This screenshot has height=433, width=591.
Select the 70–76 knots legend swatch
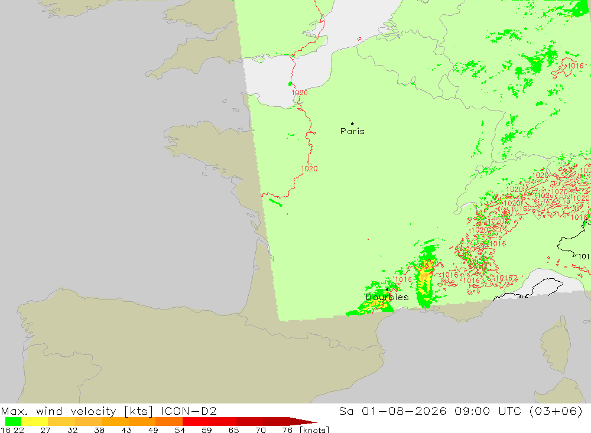point(276,421)
